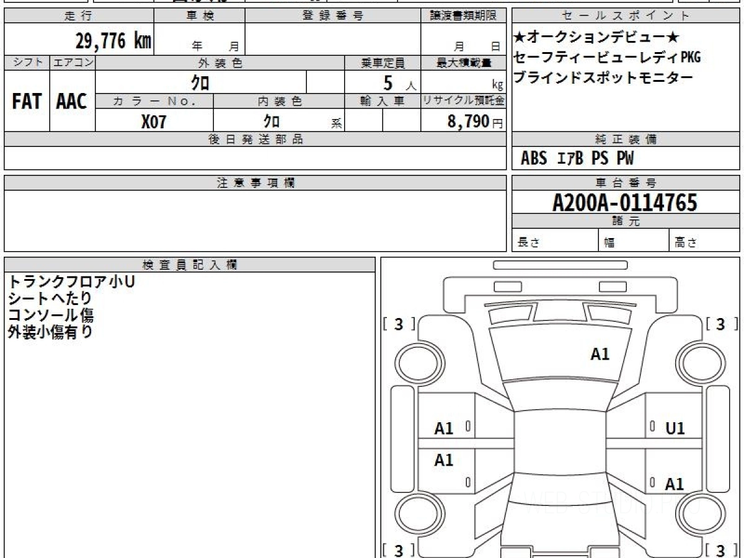Viewport: 744px width, 558px height.
Task: Click the 年 月 text in 車検 cell
Action: coord(215,46)
